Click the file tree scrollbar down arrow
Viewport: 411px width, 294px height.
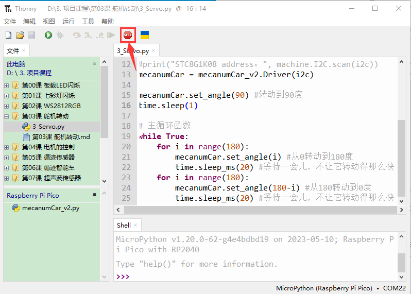tap(105, 181)
